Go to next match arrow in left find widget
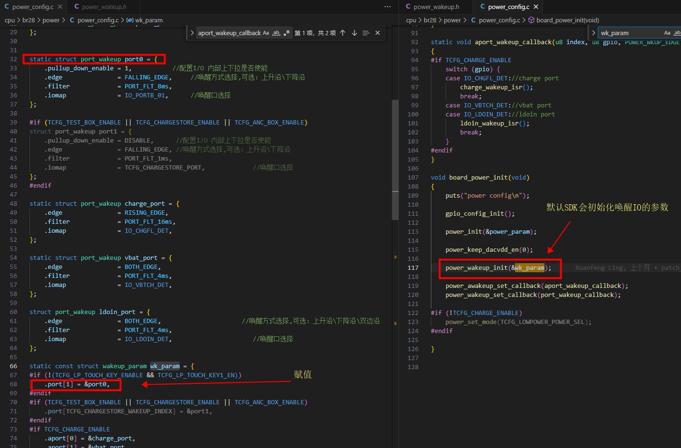This screenshot has width=681, height=448. click(354, 33)
